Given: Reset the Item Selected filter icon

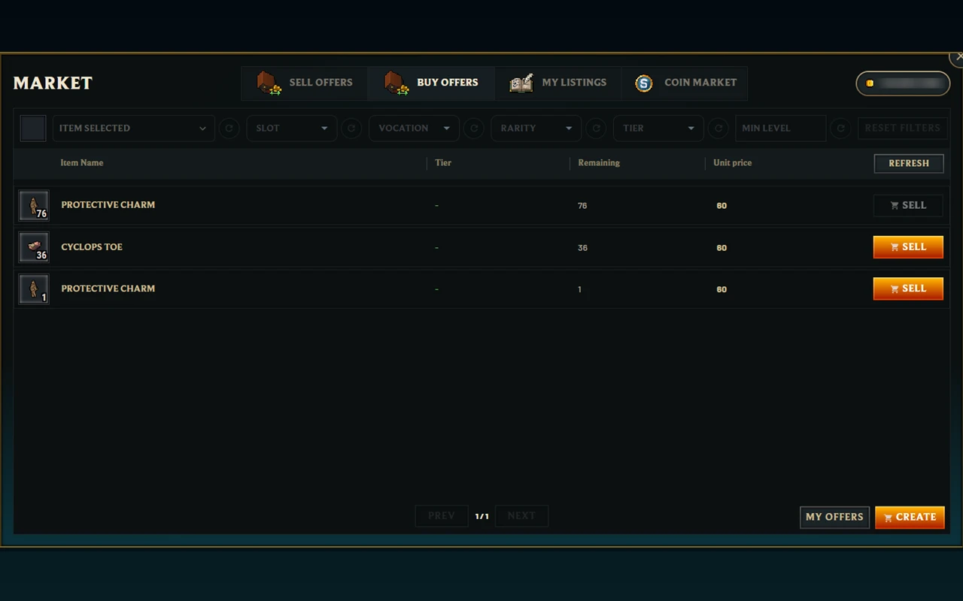Looking at the screenshot, I should [x=229, y=128].
